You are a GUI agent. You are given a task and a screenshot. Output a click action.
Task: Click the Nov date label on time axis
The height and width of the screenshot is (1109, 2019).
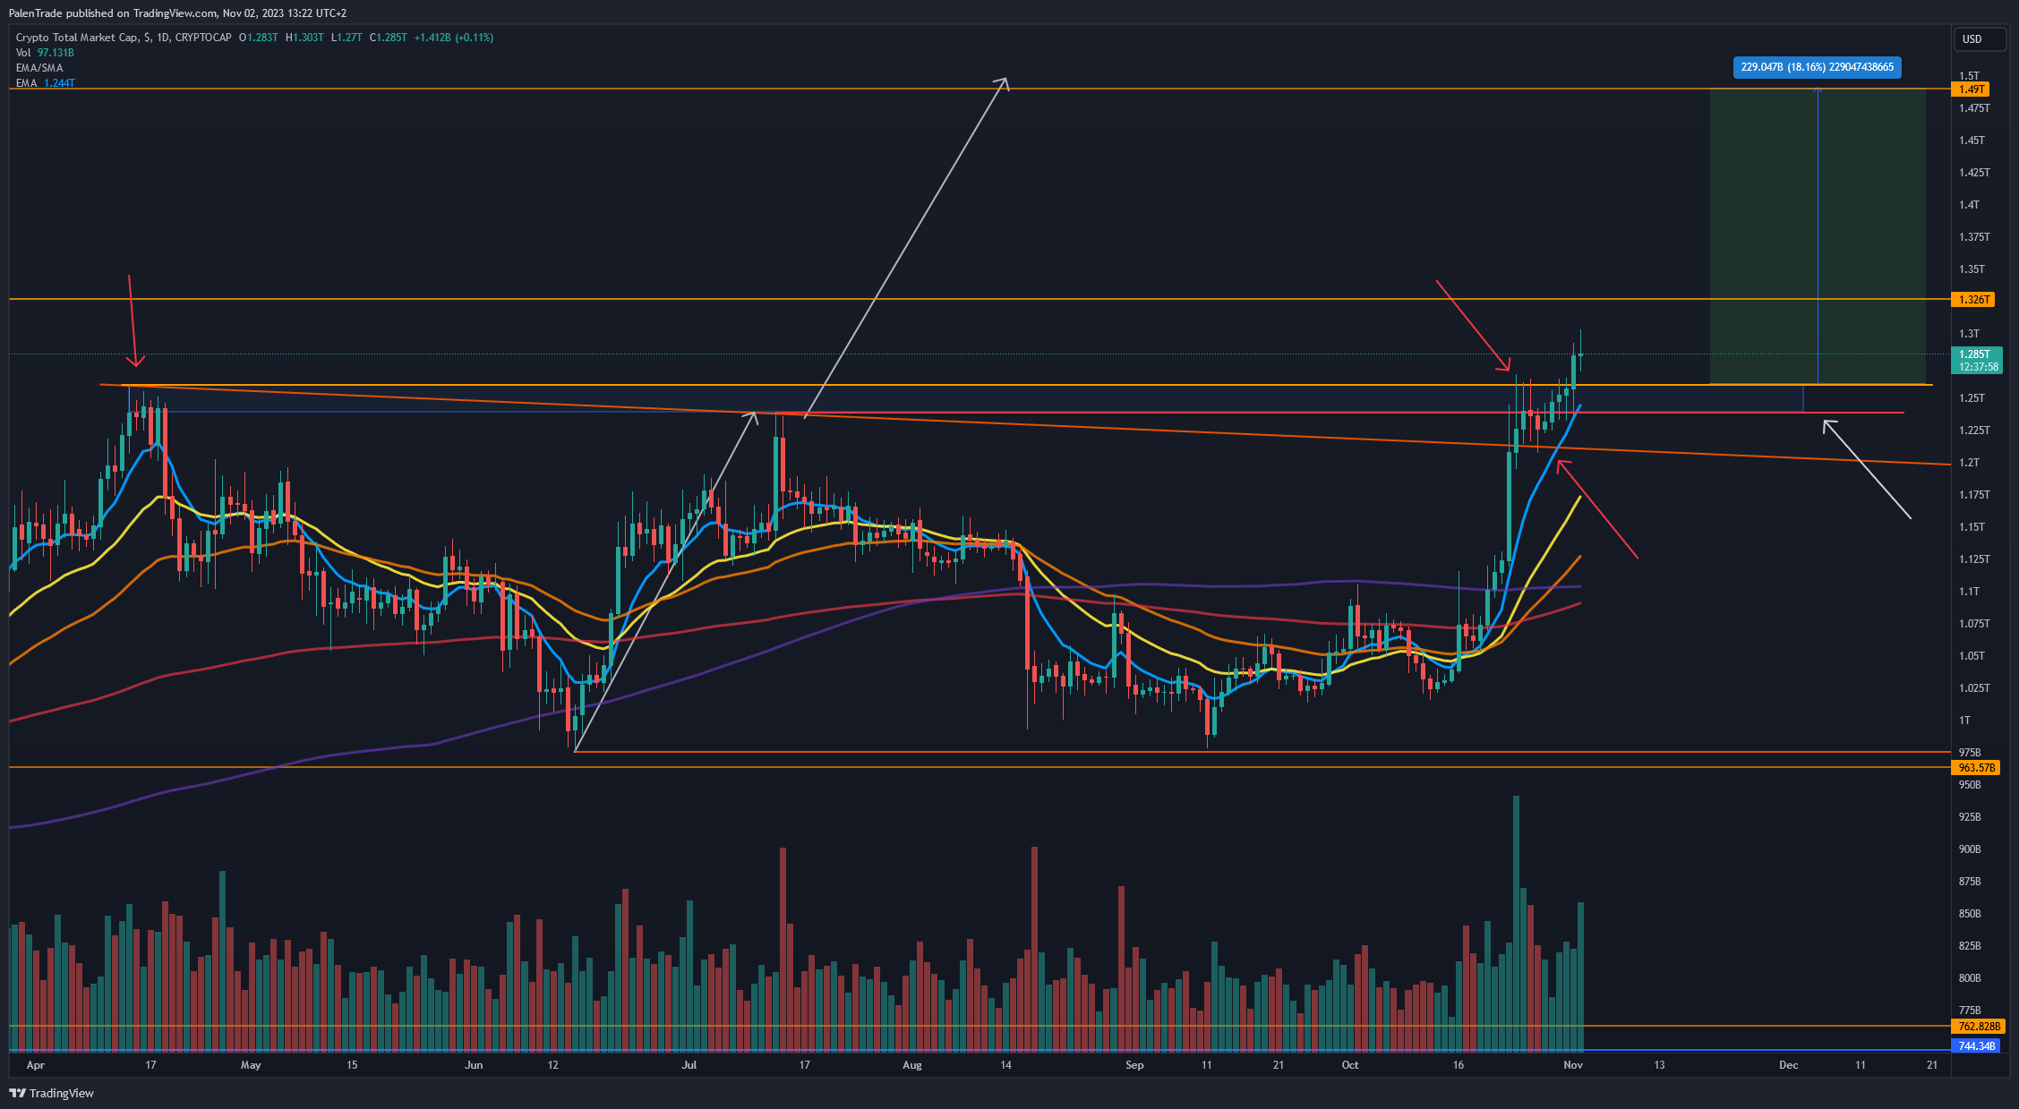[x=1573, y=1065]
